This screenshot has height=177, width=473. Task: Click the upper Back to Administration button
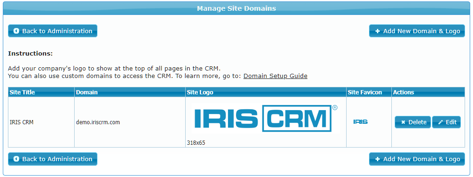[x=53, y=31]
